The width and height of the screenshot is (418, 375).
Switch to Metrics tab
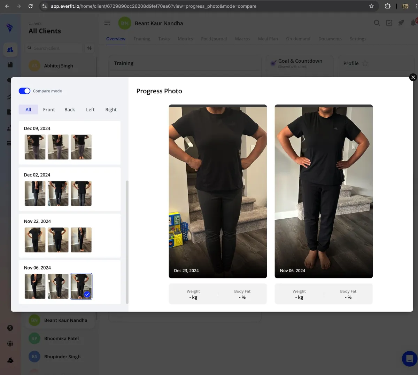[x=185, y=39]
